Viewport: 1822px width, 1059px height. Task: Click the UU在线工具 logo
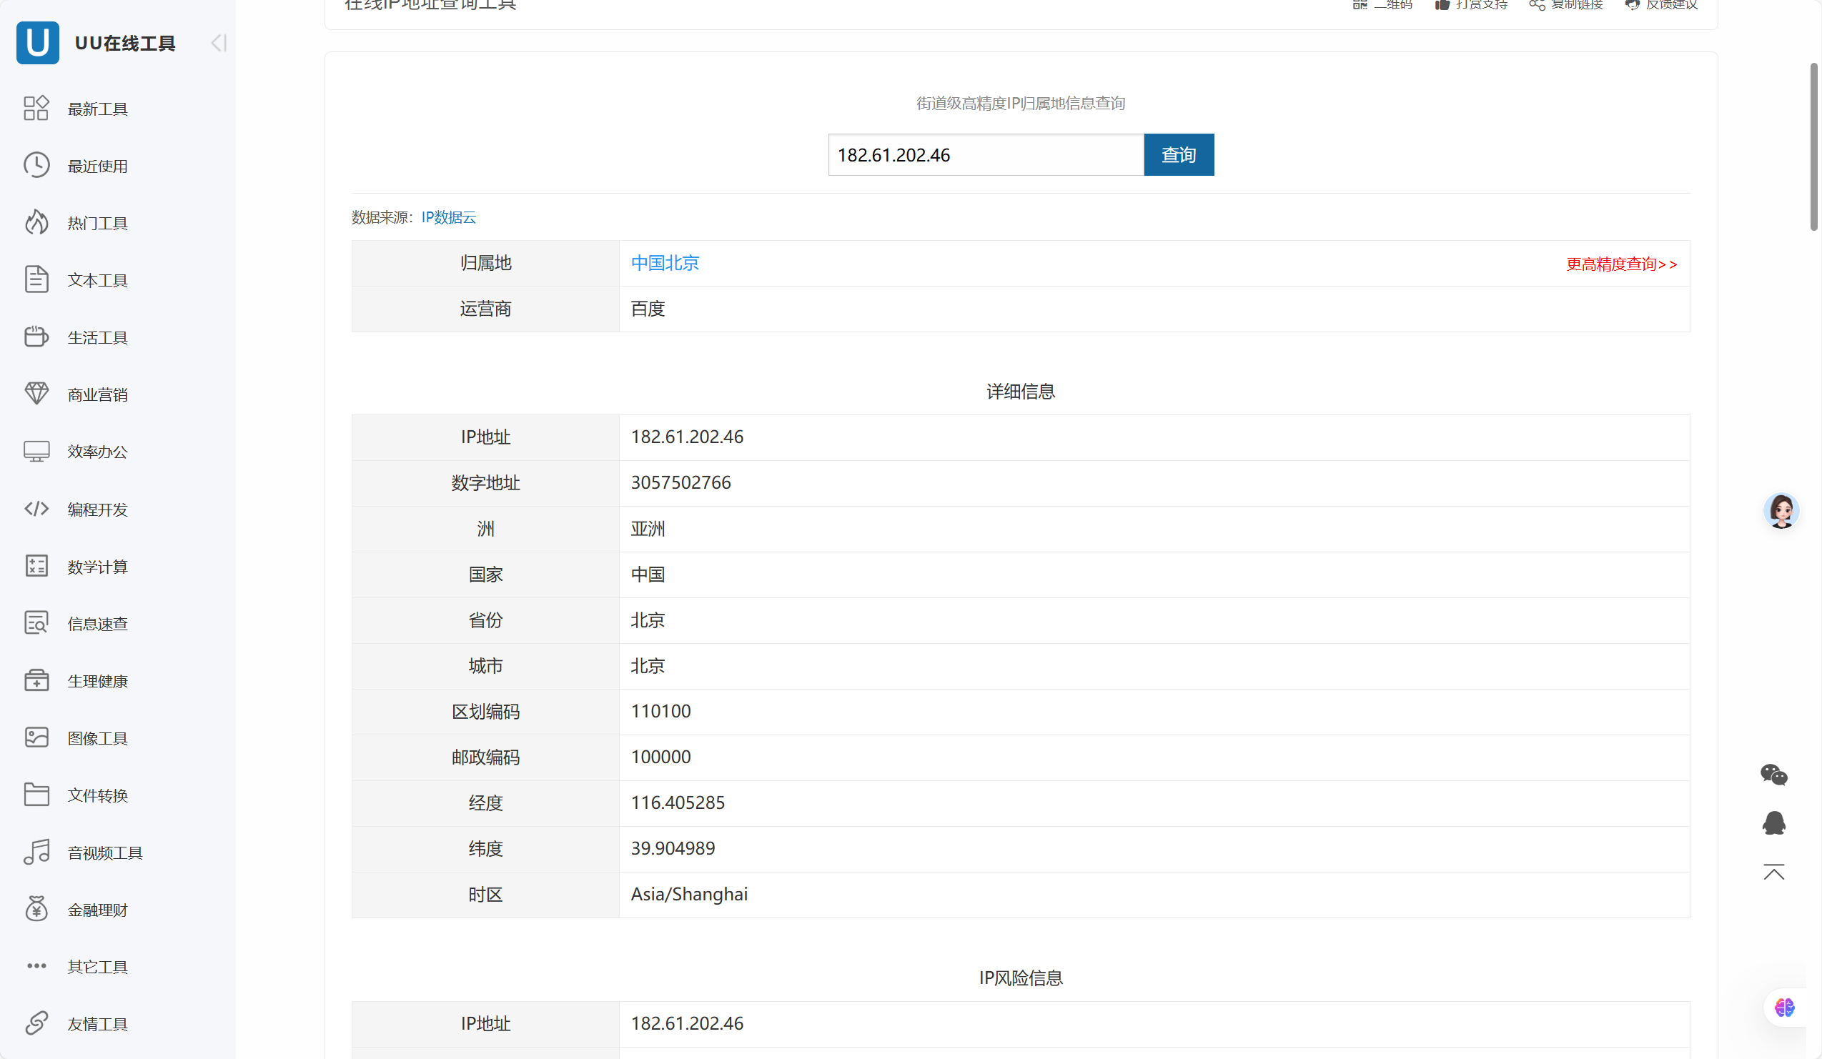point(38,43)
